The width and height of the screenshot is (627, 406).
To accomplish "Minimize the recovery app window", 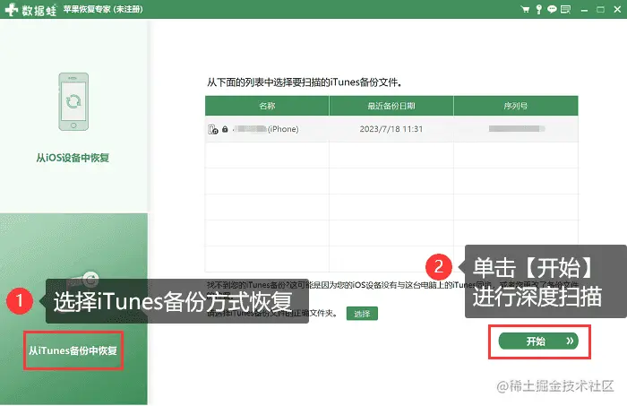I will [584, 10].
